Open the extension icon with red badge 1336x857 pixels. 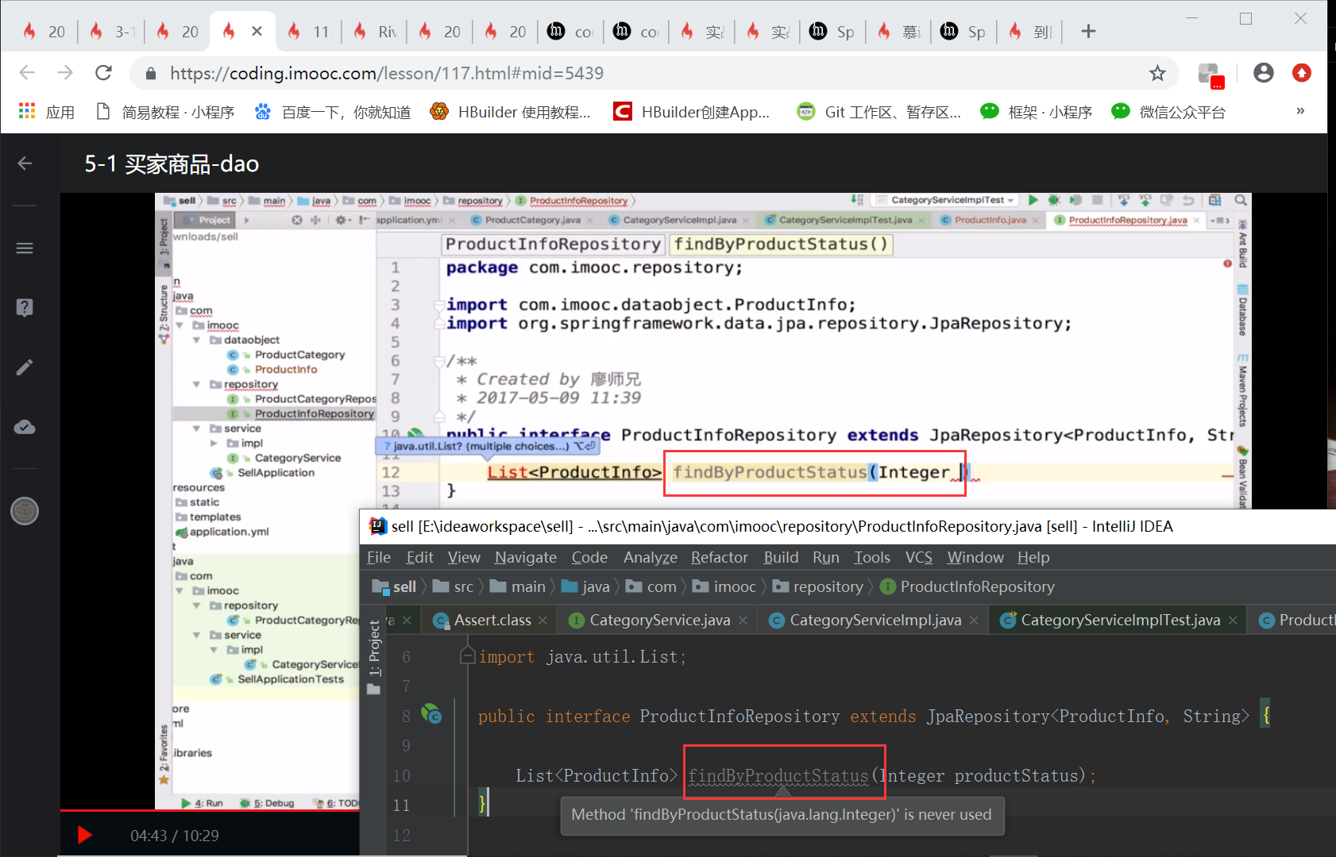1211,75
